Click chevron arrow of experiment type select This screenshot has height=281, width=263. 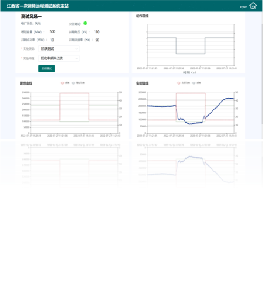[x=76, y=49]
